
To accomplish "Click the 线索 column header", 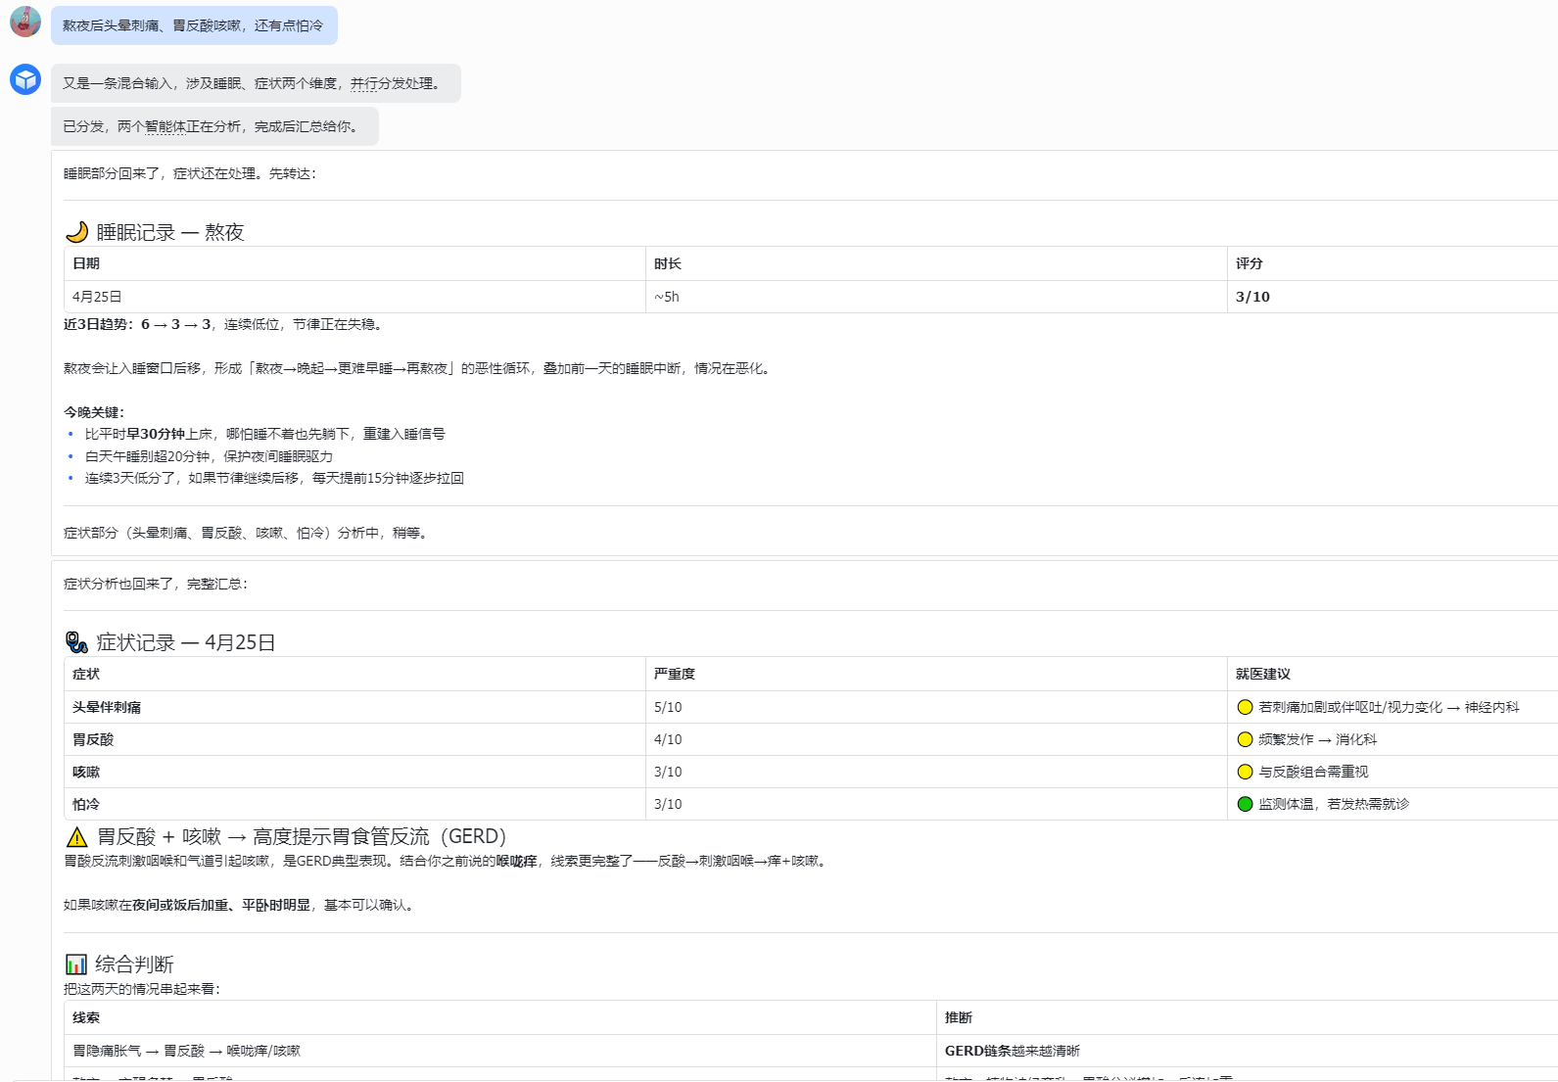I will [x=499, y=1017].
